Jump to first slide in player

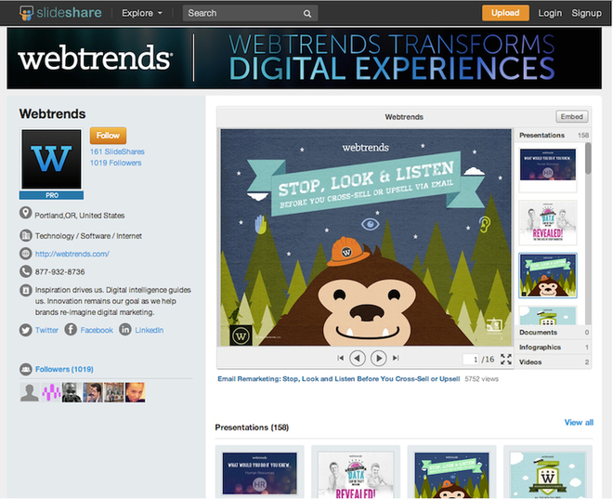tap(341, 358)
